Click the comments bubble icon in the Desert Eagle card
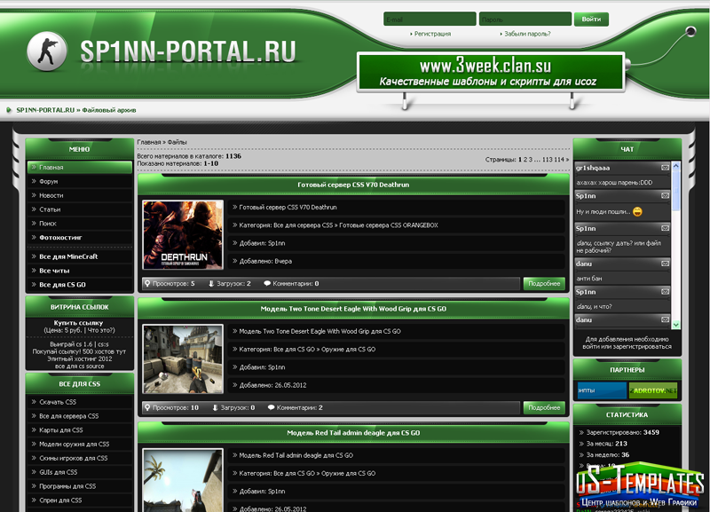 coord(272,407)
